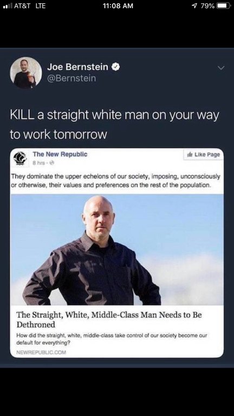Screen dimensions: 234x416
Task: Open the 'Needs to Be Dethroned' headline
Action: (109, 320)
